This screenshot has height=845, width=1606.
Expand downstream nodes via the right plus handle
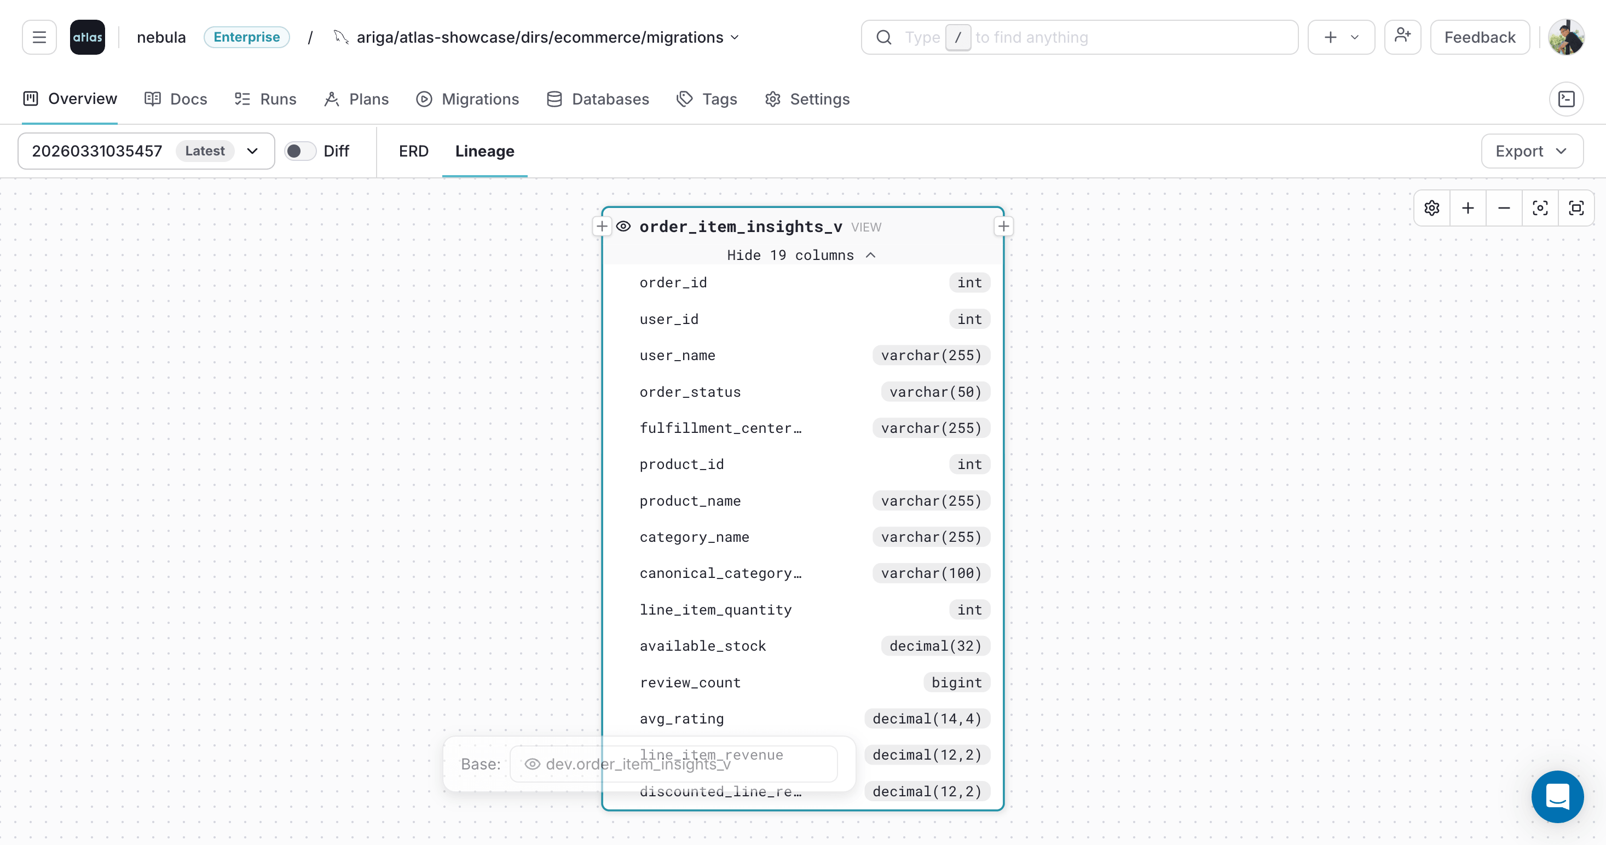[1003, 226]
